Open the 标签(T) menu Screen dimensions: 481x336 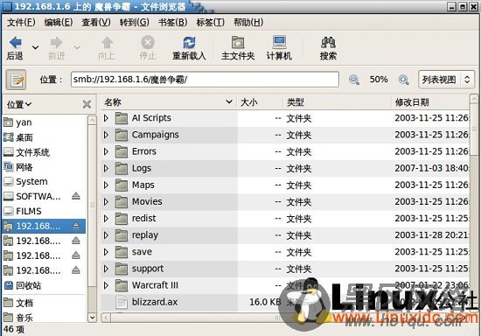coord(211,23)
